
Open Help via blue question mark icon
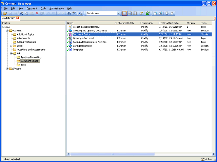pyautogui.click(x=81, y=13)
